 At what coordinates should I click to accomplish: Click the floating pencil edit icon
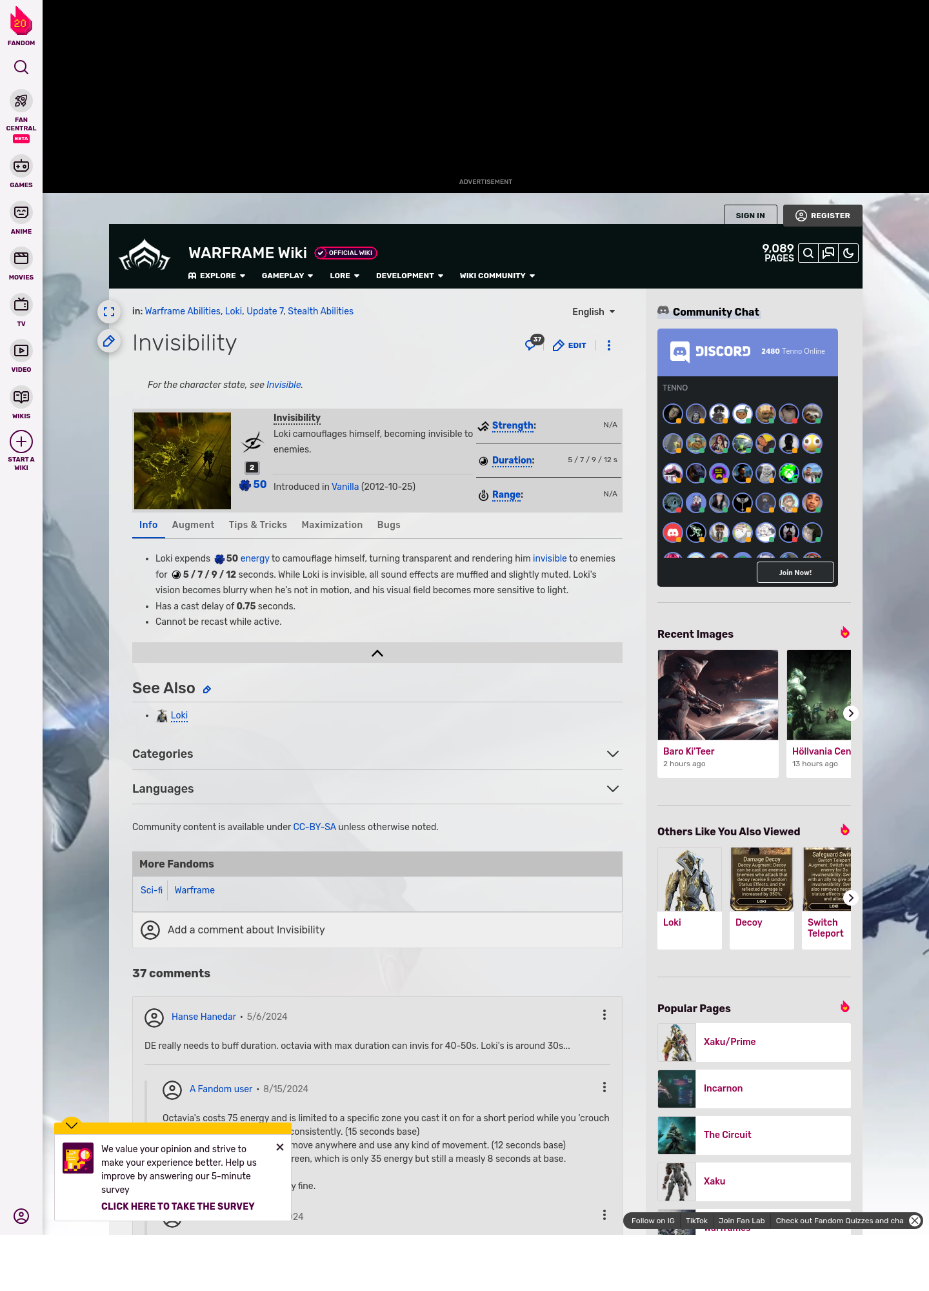[x=109, y=341]
